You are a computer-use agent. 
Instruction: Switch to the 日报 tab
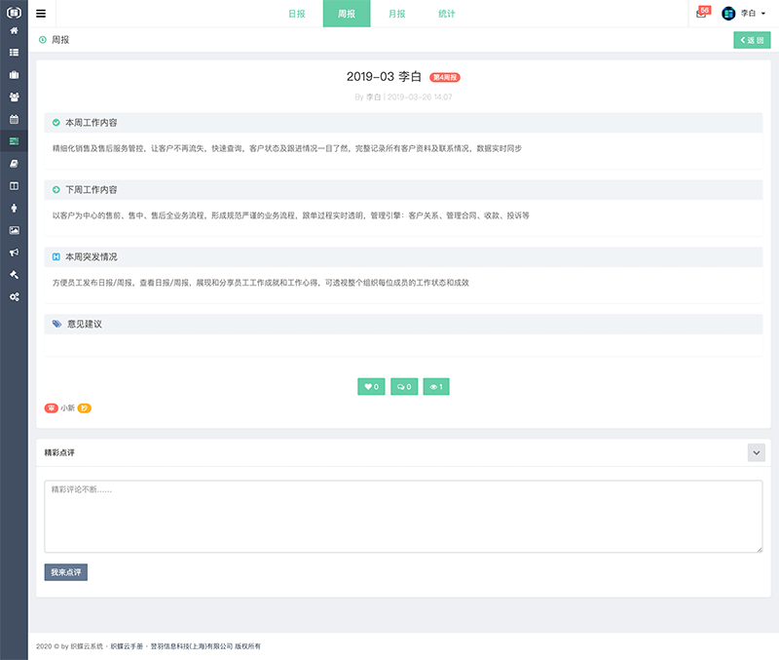297,14
